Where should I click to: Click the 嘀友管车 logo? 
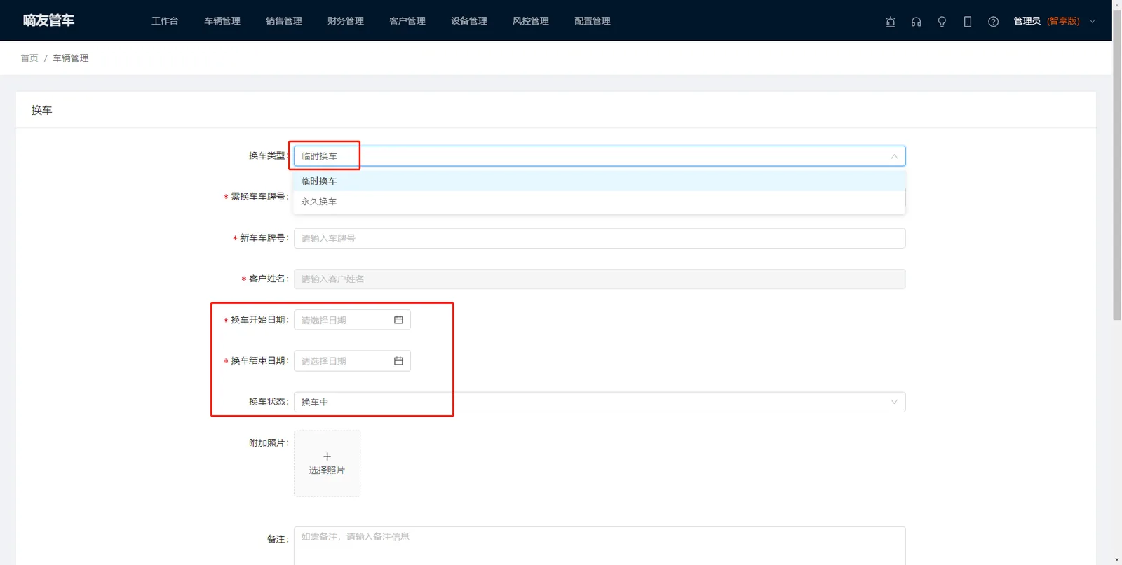(48, 20)
